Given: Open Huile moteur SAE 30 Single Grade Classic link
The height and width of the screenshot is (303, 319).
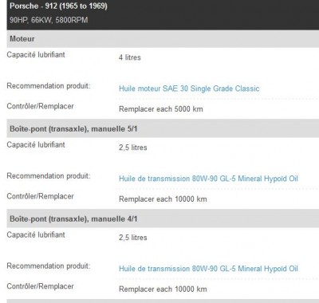Looking at the screenshot, I should coord(189,89).
